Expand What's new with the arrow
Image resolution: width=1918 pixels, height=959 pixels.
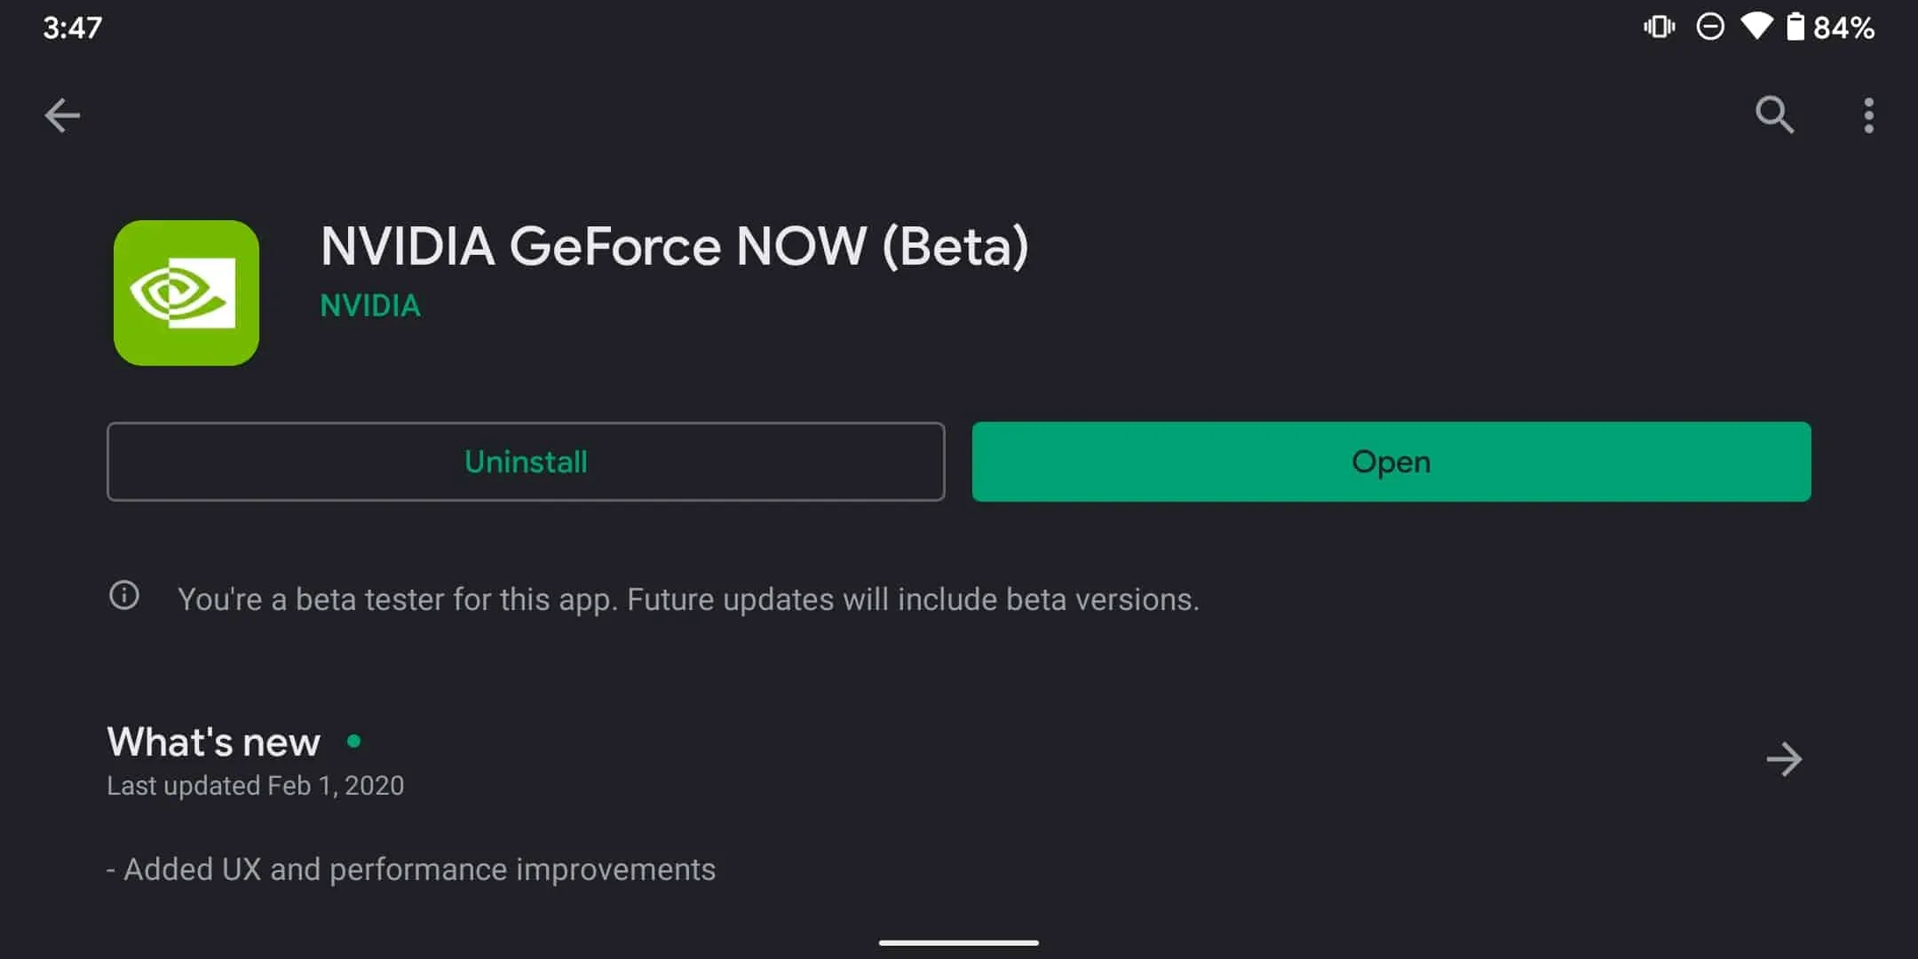(x=1783, y=759)
